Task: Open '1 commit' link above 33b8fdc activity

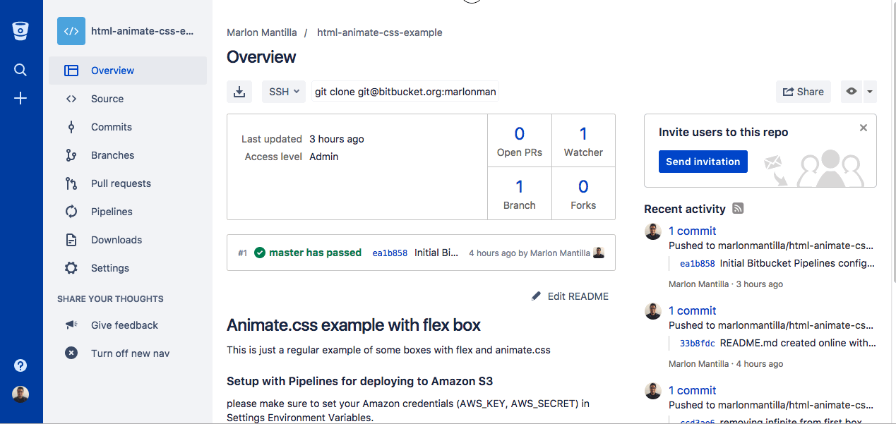Action: click(x=692, y=310)
